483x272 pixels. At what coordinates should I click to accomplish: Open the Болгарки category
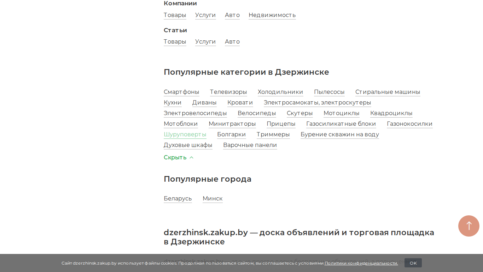pos(232,135)
